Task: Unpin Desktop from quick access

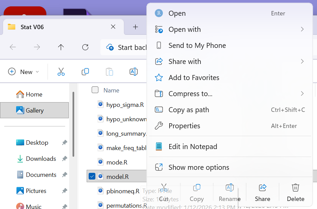Action: (x=64, y=143)
